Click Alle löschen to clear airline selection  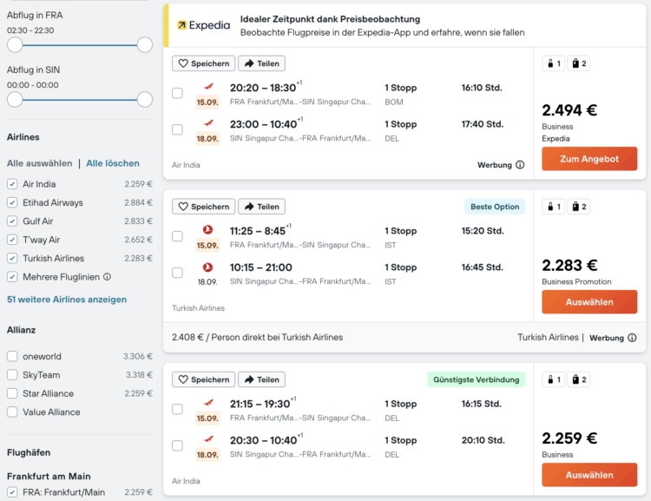(x=113, y=163)
